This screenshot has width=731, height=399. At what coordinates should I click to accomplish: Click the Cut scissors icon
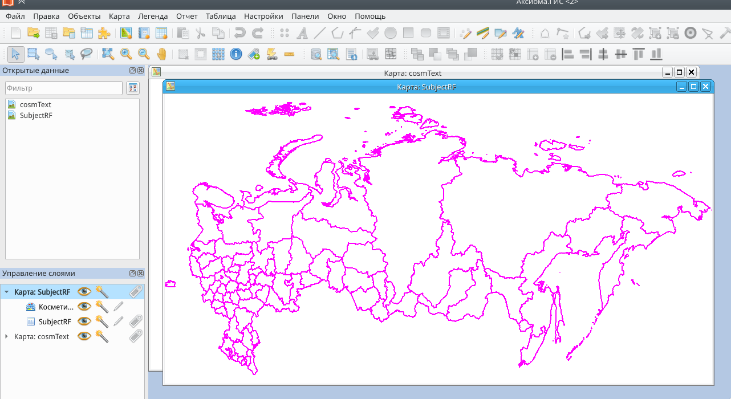click(201, 32)
